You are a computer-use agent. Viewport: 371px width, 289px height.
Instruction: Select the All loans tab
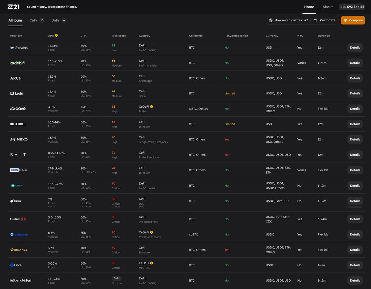click(15, 20)
